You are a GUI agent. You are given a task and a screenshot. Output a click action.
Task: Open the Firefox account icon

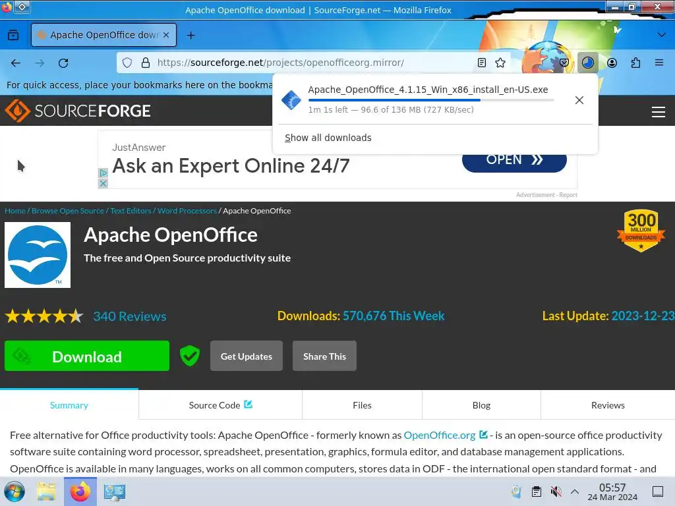pyautogui.click(x=612, y=63)
